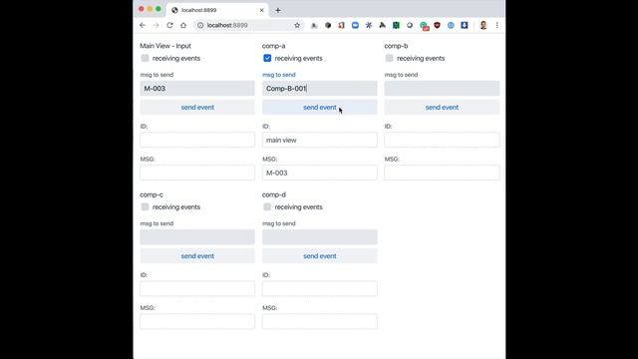Focus the comp-b msg to send field
Screen dimensions: 638x359
click(x=442, y=89)
